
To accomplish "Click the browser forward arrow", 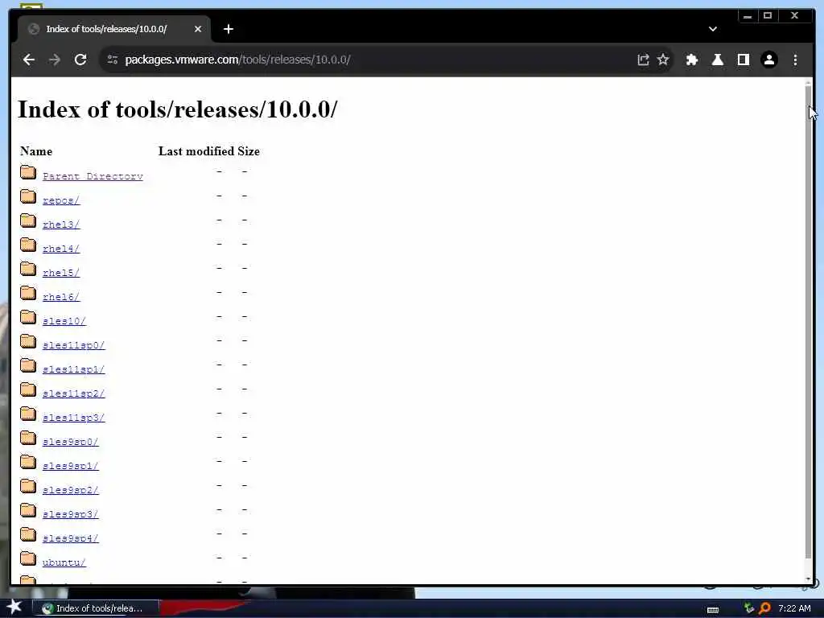I will pos(55,60).
